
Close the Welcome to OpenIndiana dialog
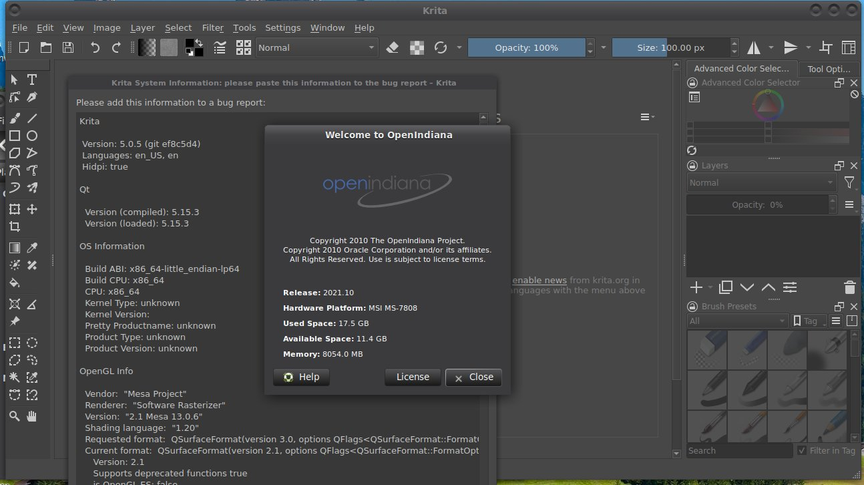473,377
